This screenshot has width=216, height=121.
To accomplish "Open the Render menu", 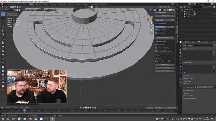I will click(13, 4).
